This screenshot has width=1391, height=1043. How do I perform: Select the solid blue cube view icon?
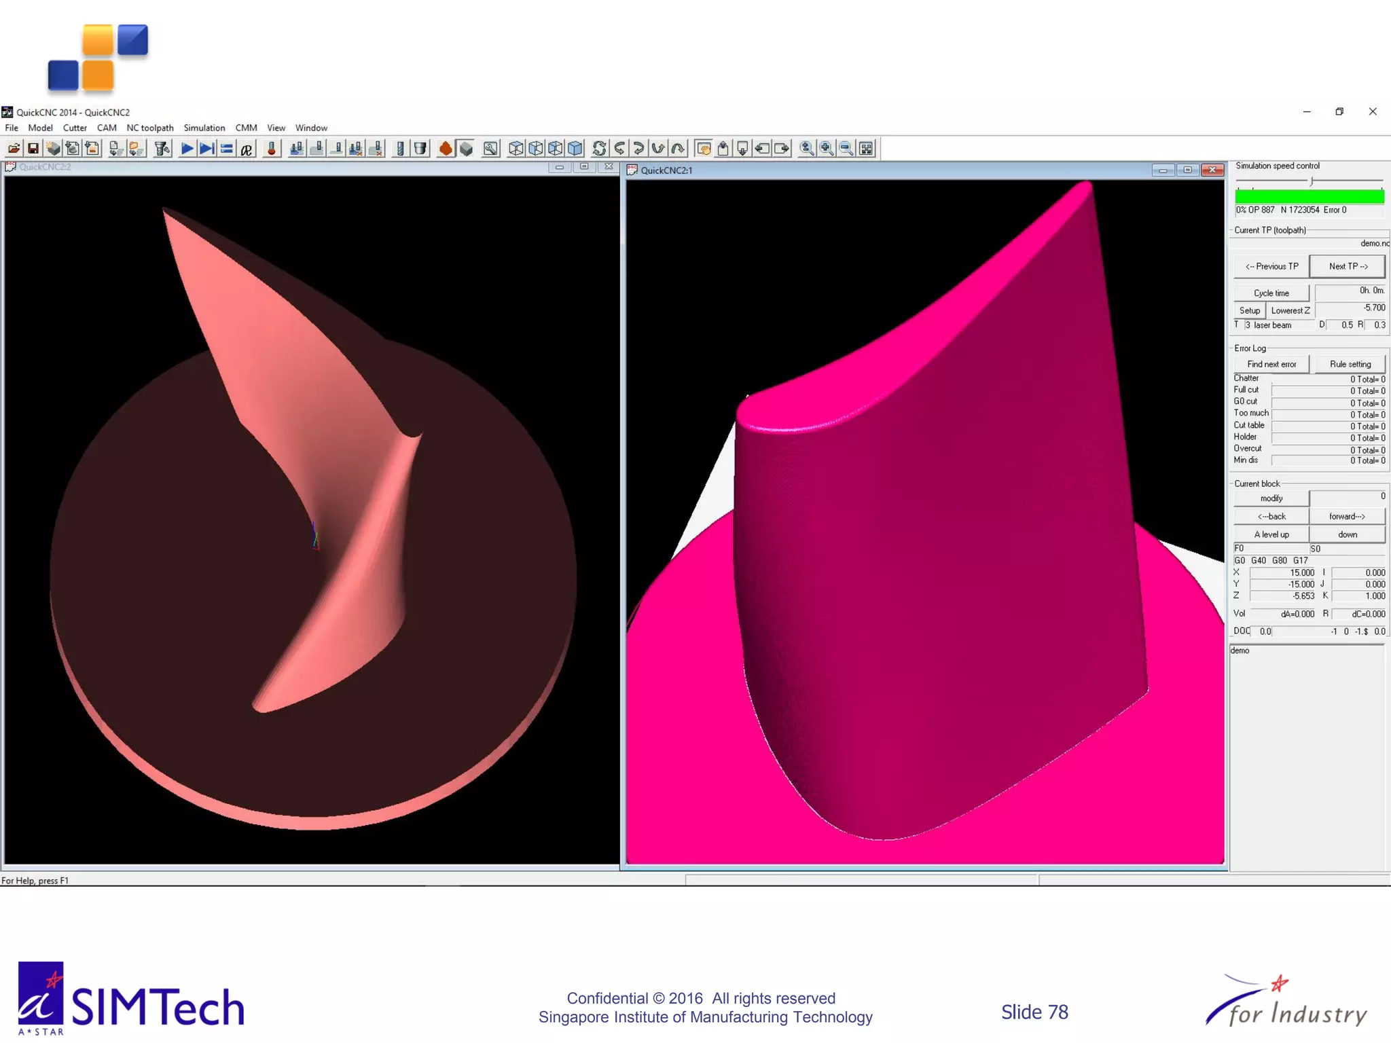click(x=575, y=148)
